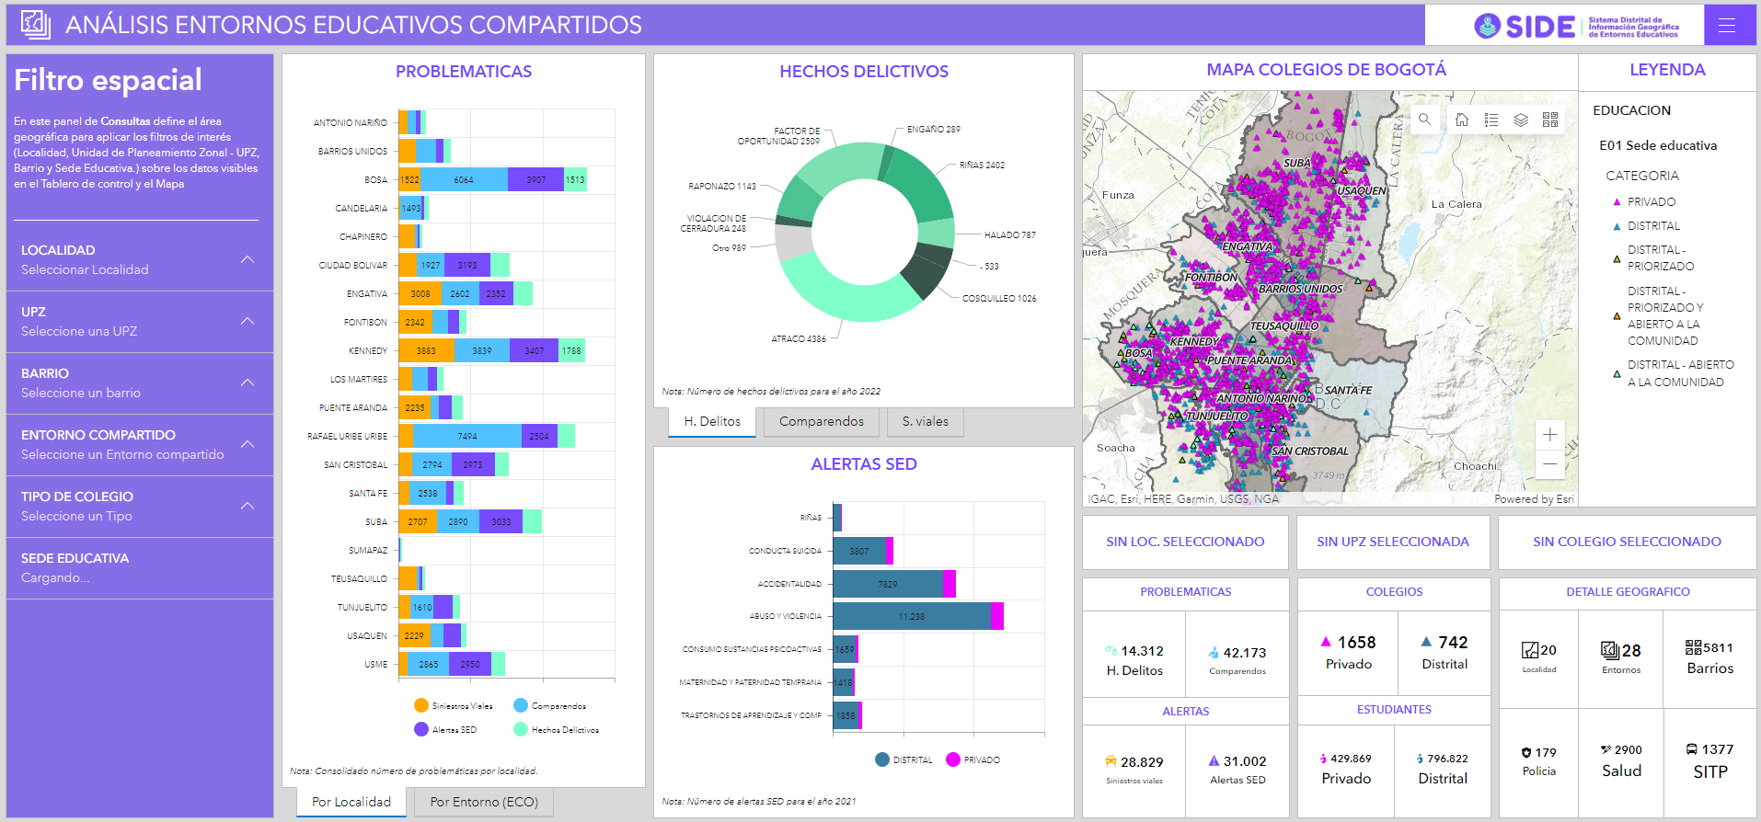1761x822 pixels.
Task: Toggle Comparendos series in Problematicas legend
Action: point(550,705)
